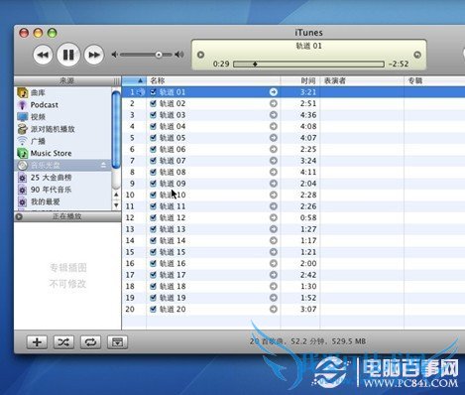This screenshot has width=465, height=395.
Task: Click the arrow button beside 轨道 14
Action: 274,240
